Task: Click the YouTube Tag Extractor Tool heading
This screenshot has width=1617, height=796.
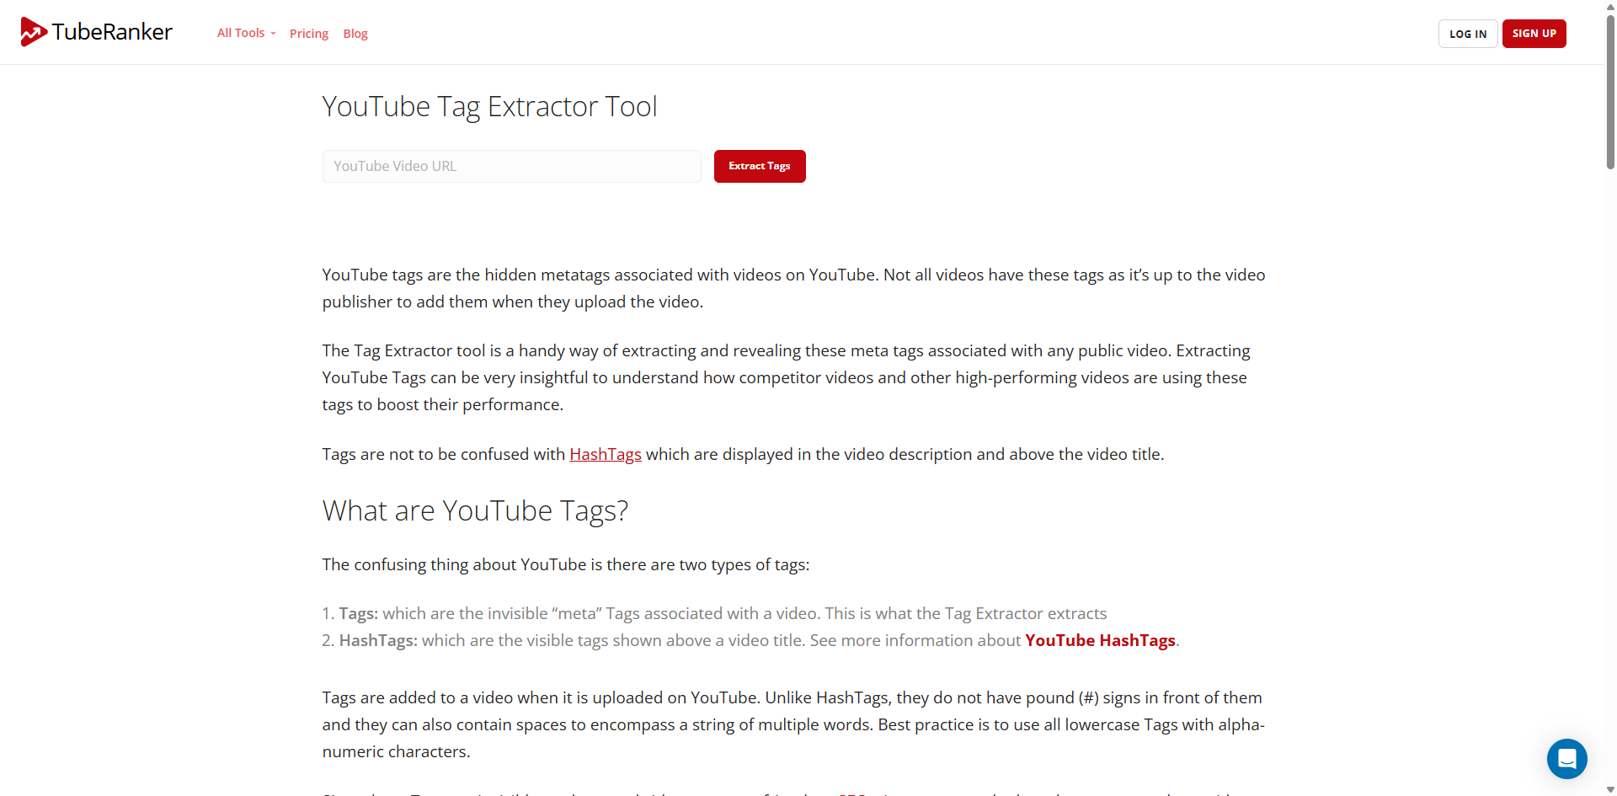Action: 489,106
